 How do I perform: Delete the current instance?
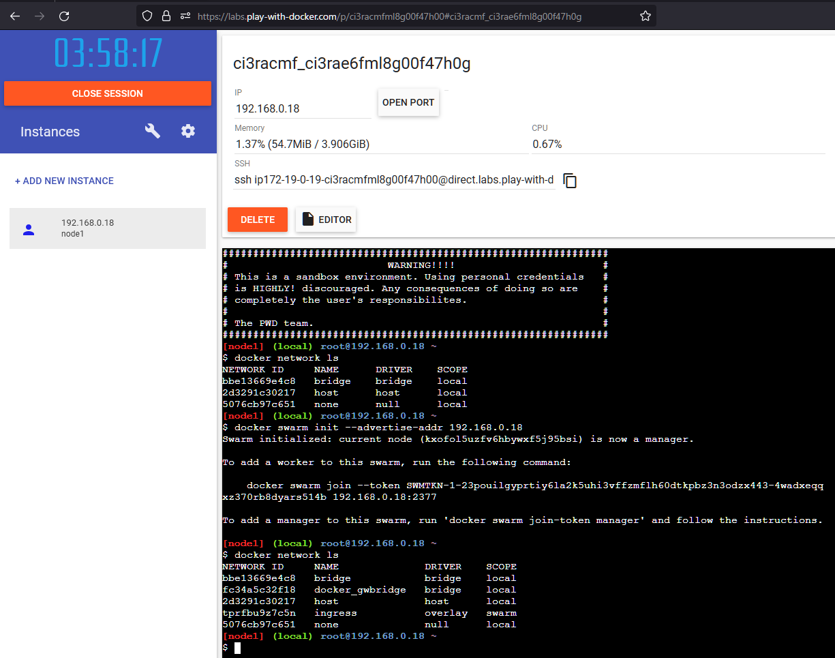257,220
